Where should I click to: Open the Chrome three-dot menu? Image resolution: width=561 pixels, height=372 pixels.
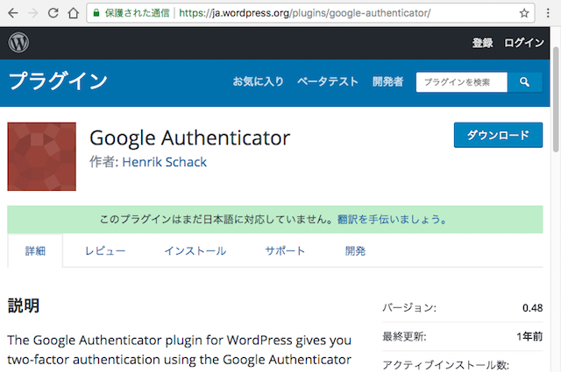click(x=548, y=13)
